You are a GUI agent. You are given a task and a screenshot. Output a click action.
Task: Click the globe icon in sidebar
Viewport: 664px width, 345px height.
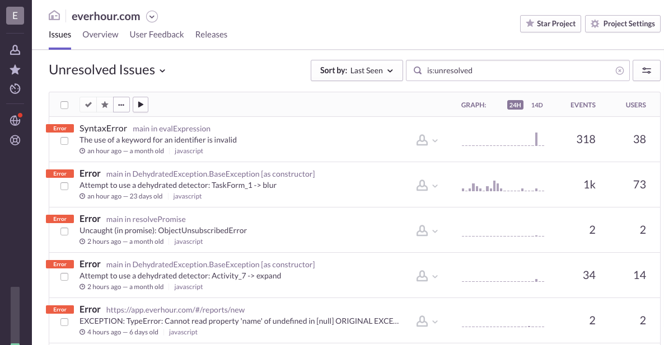tap(15, 121)
